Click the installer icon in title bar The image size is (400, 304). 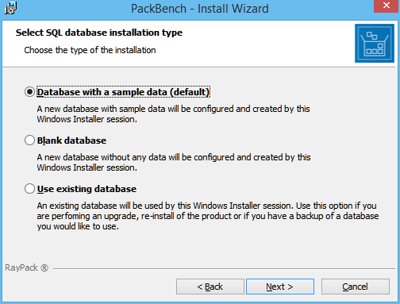pos(10,8)
